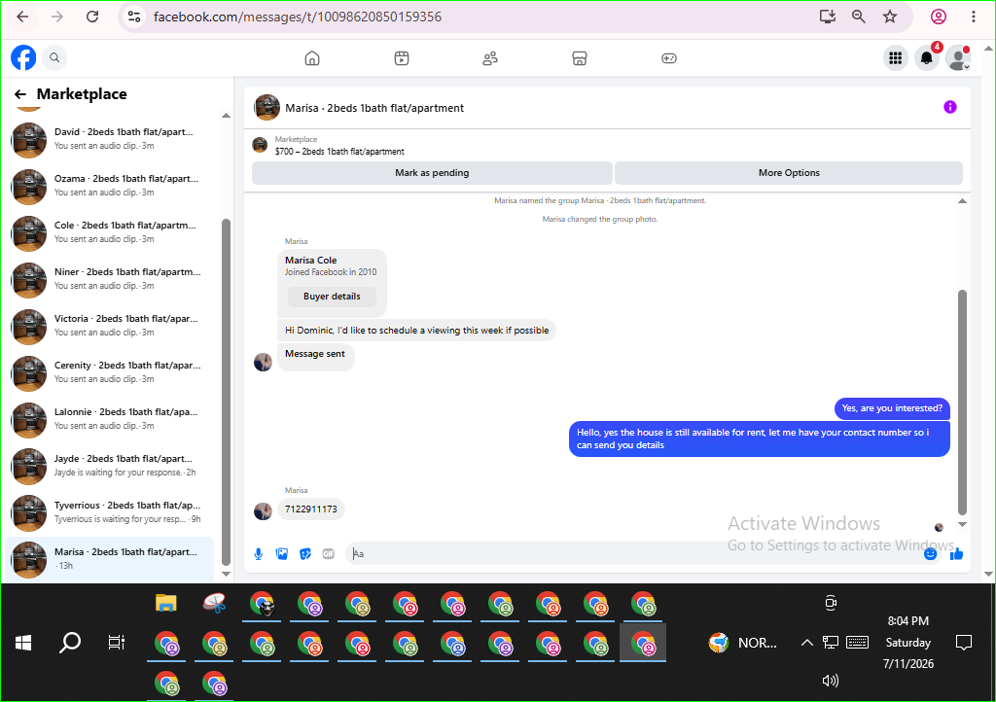This screenshot has height=702, width=996.
Task: Open Chrome profile icon
Action: pos(939,17)
